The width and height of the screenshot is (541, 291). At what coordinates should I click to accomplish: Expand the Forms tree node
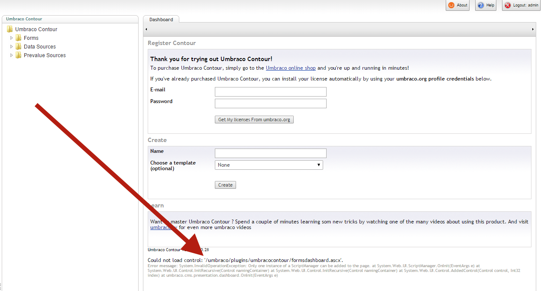click(12, 38)
